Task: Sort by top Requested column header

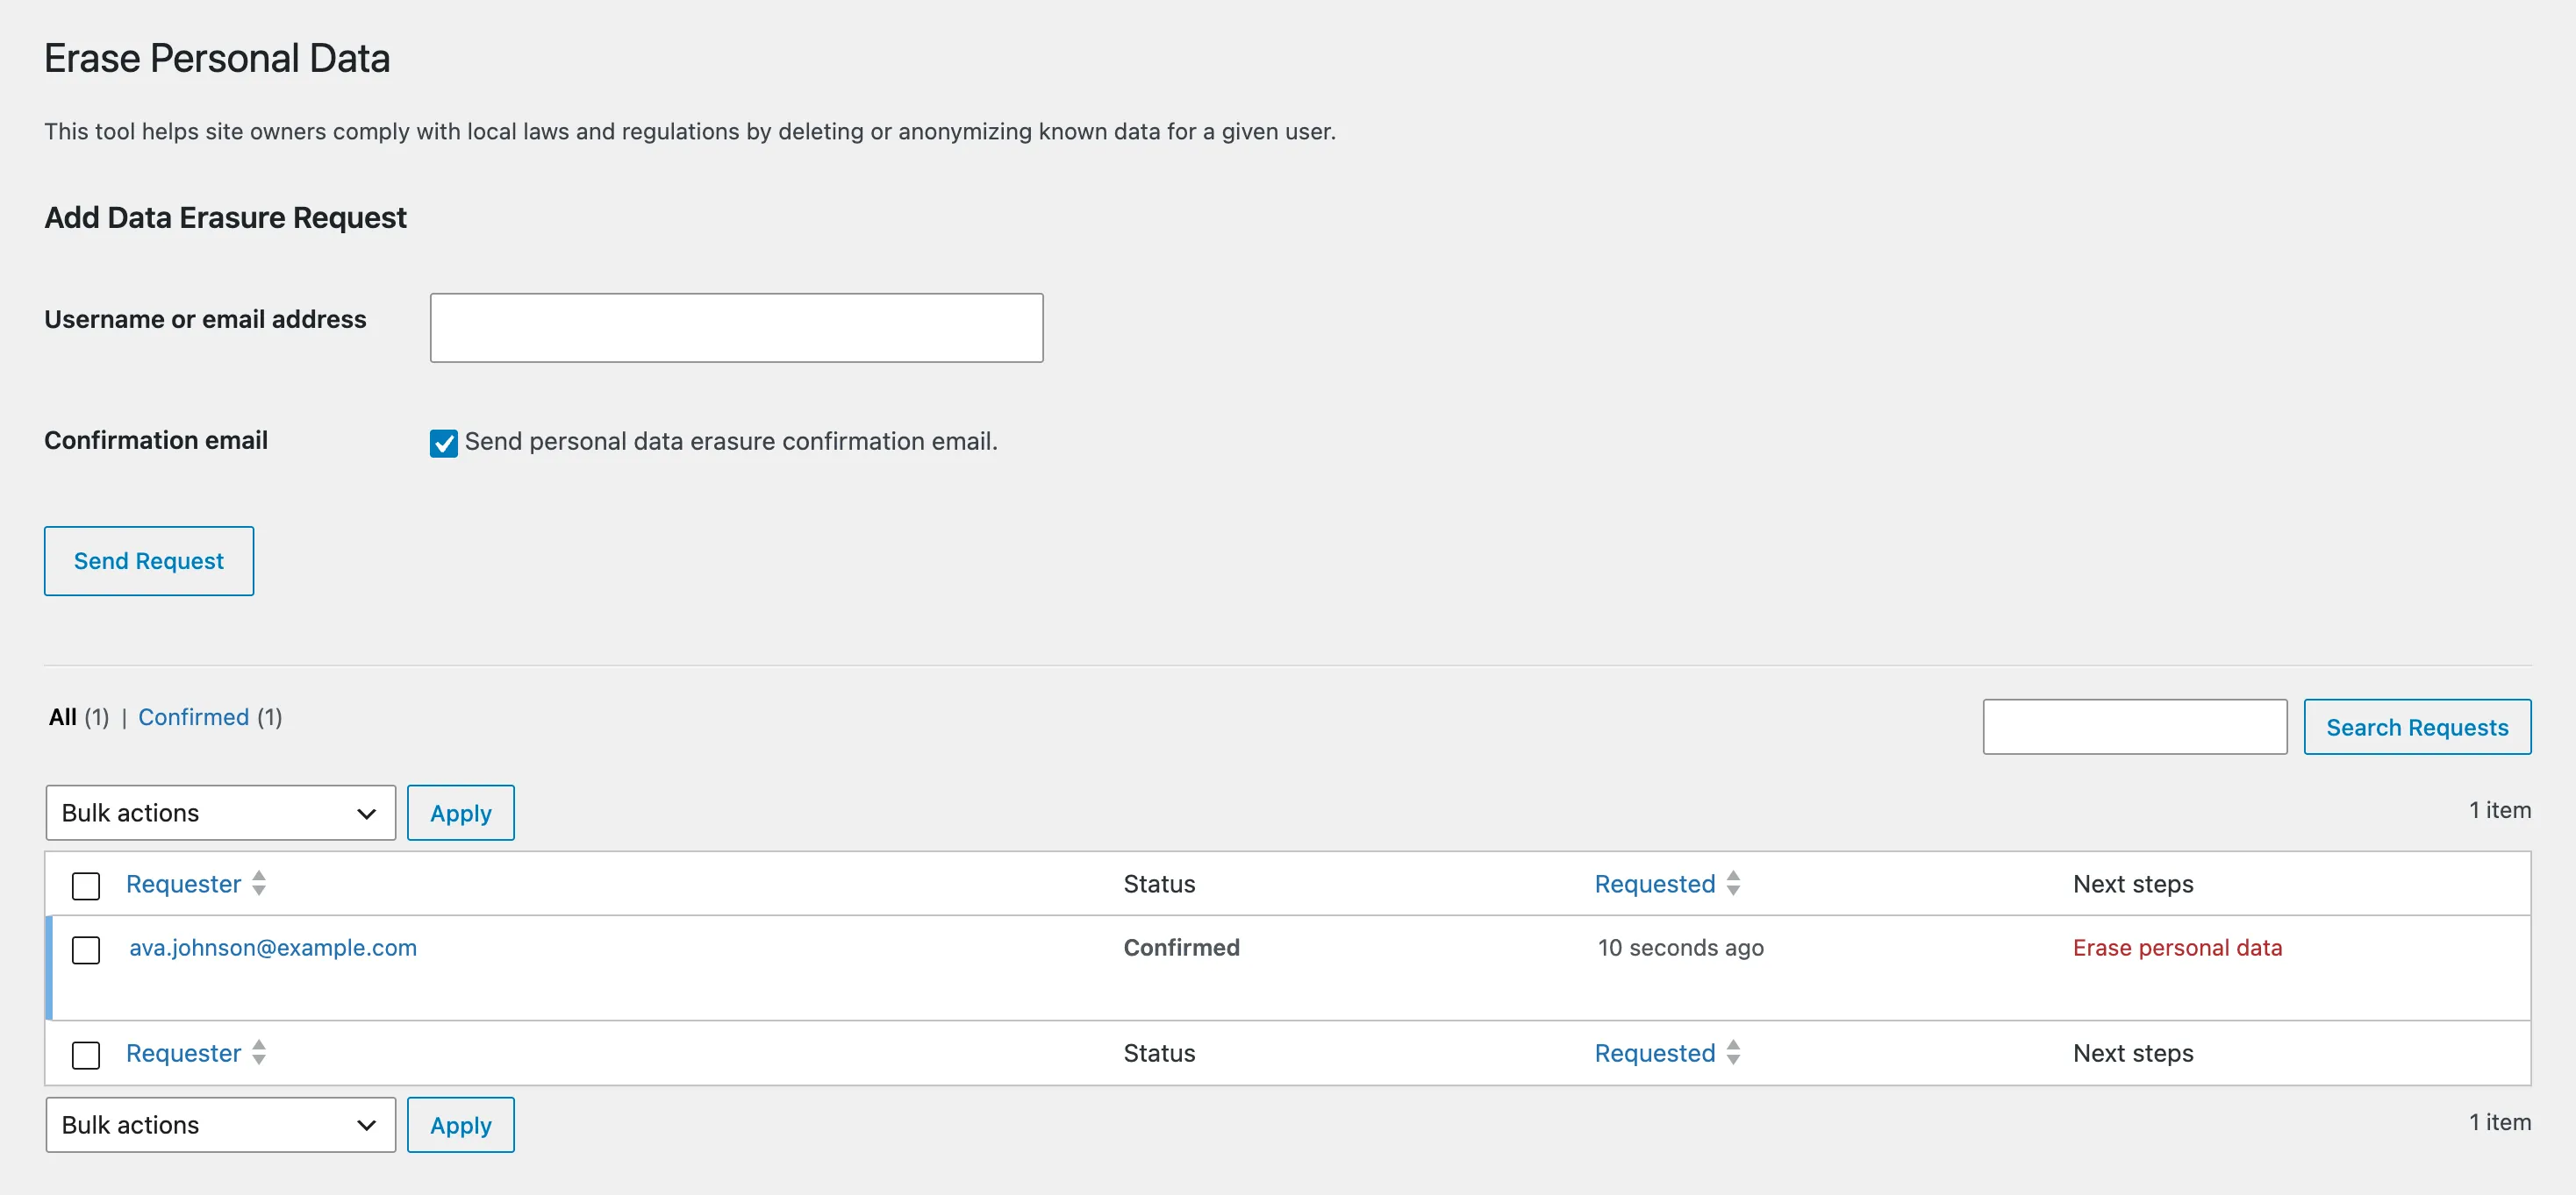Action: coord(1655,885)
